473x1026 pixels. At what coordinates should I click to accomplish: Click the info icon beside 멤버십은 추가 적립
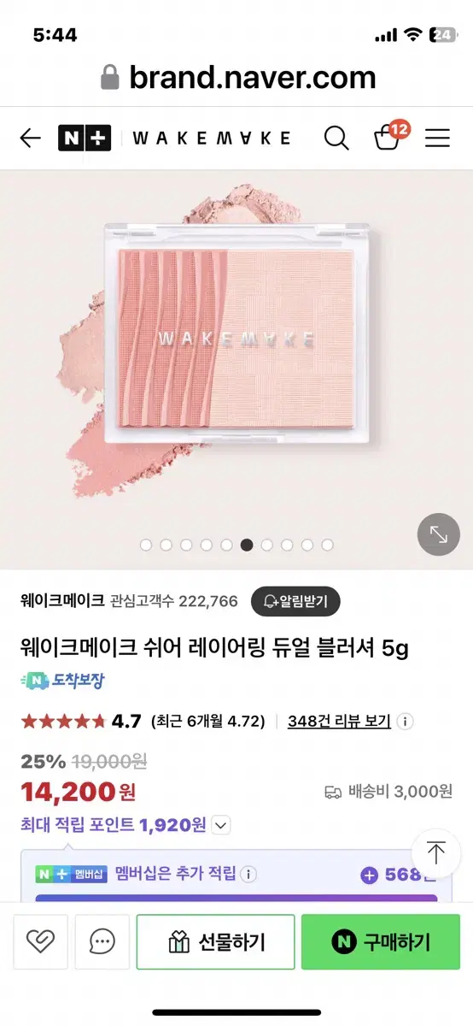pos(248,875)
